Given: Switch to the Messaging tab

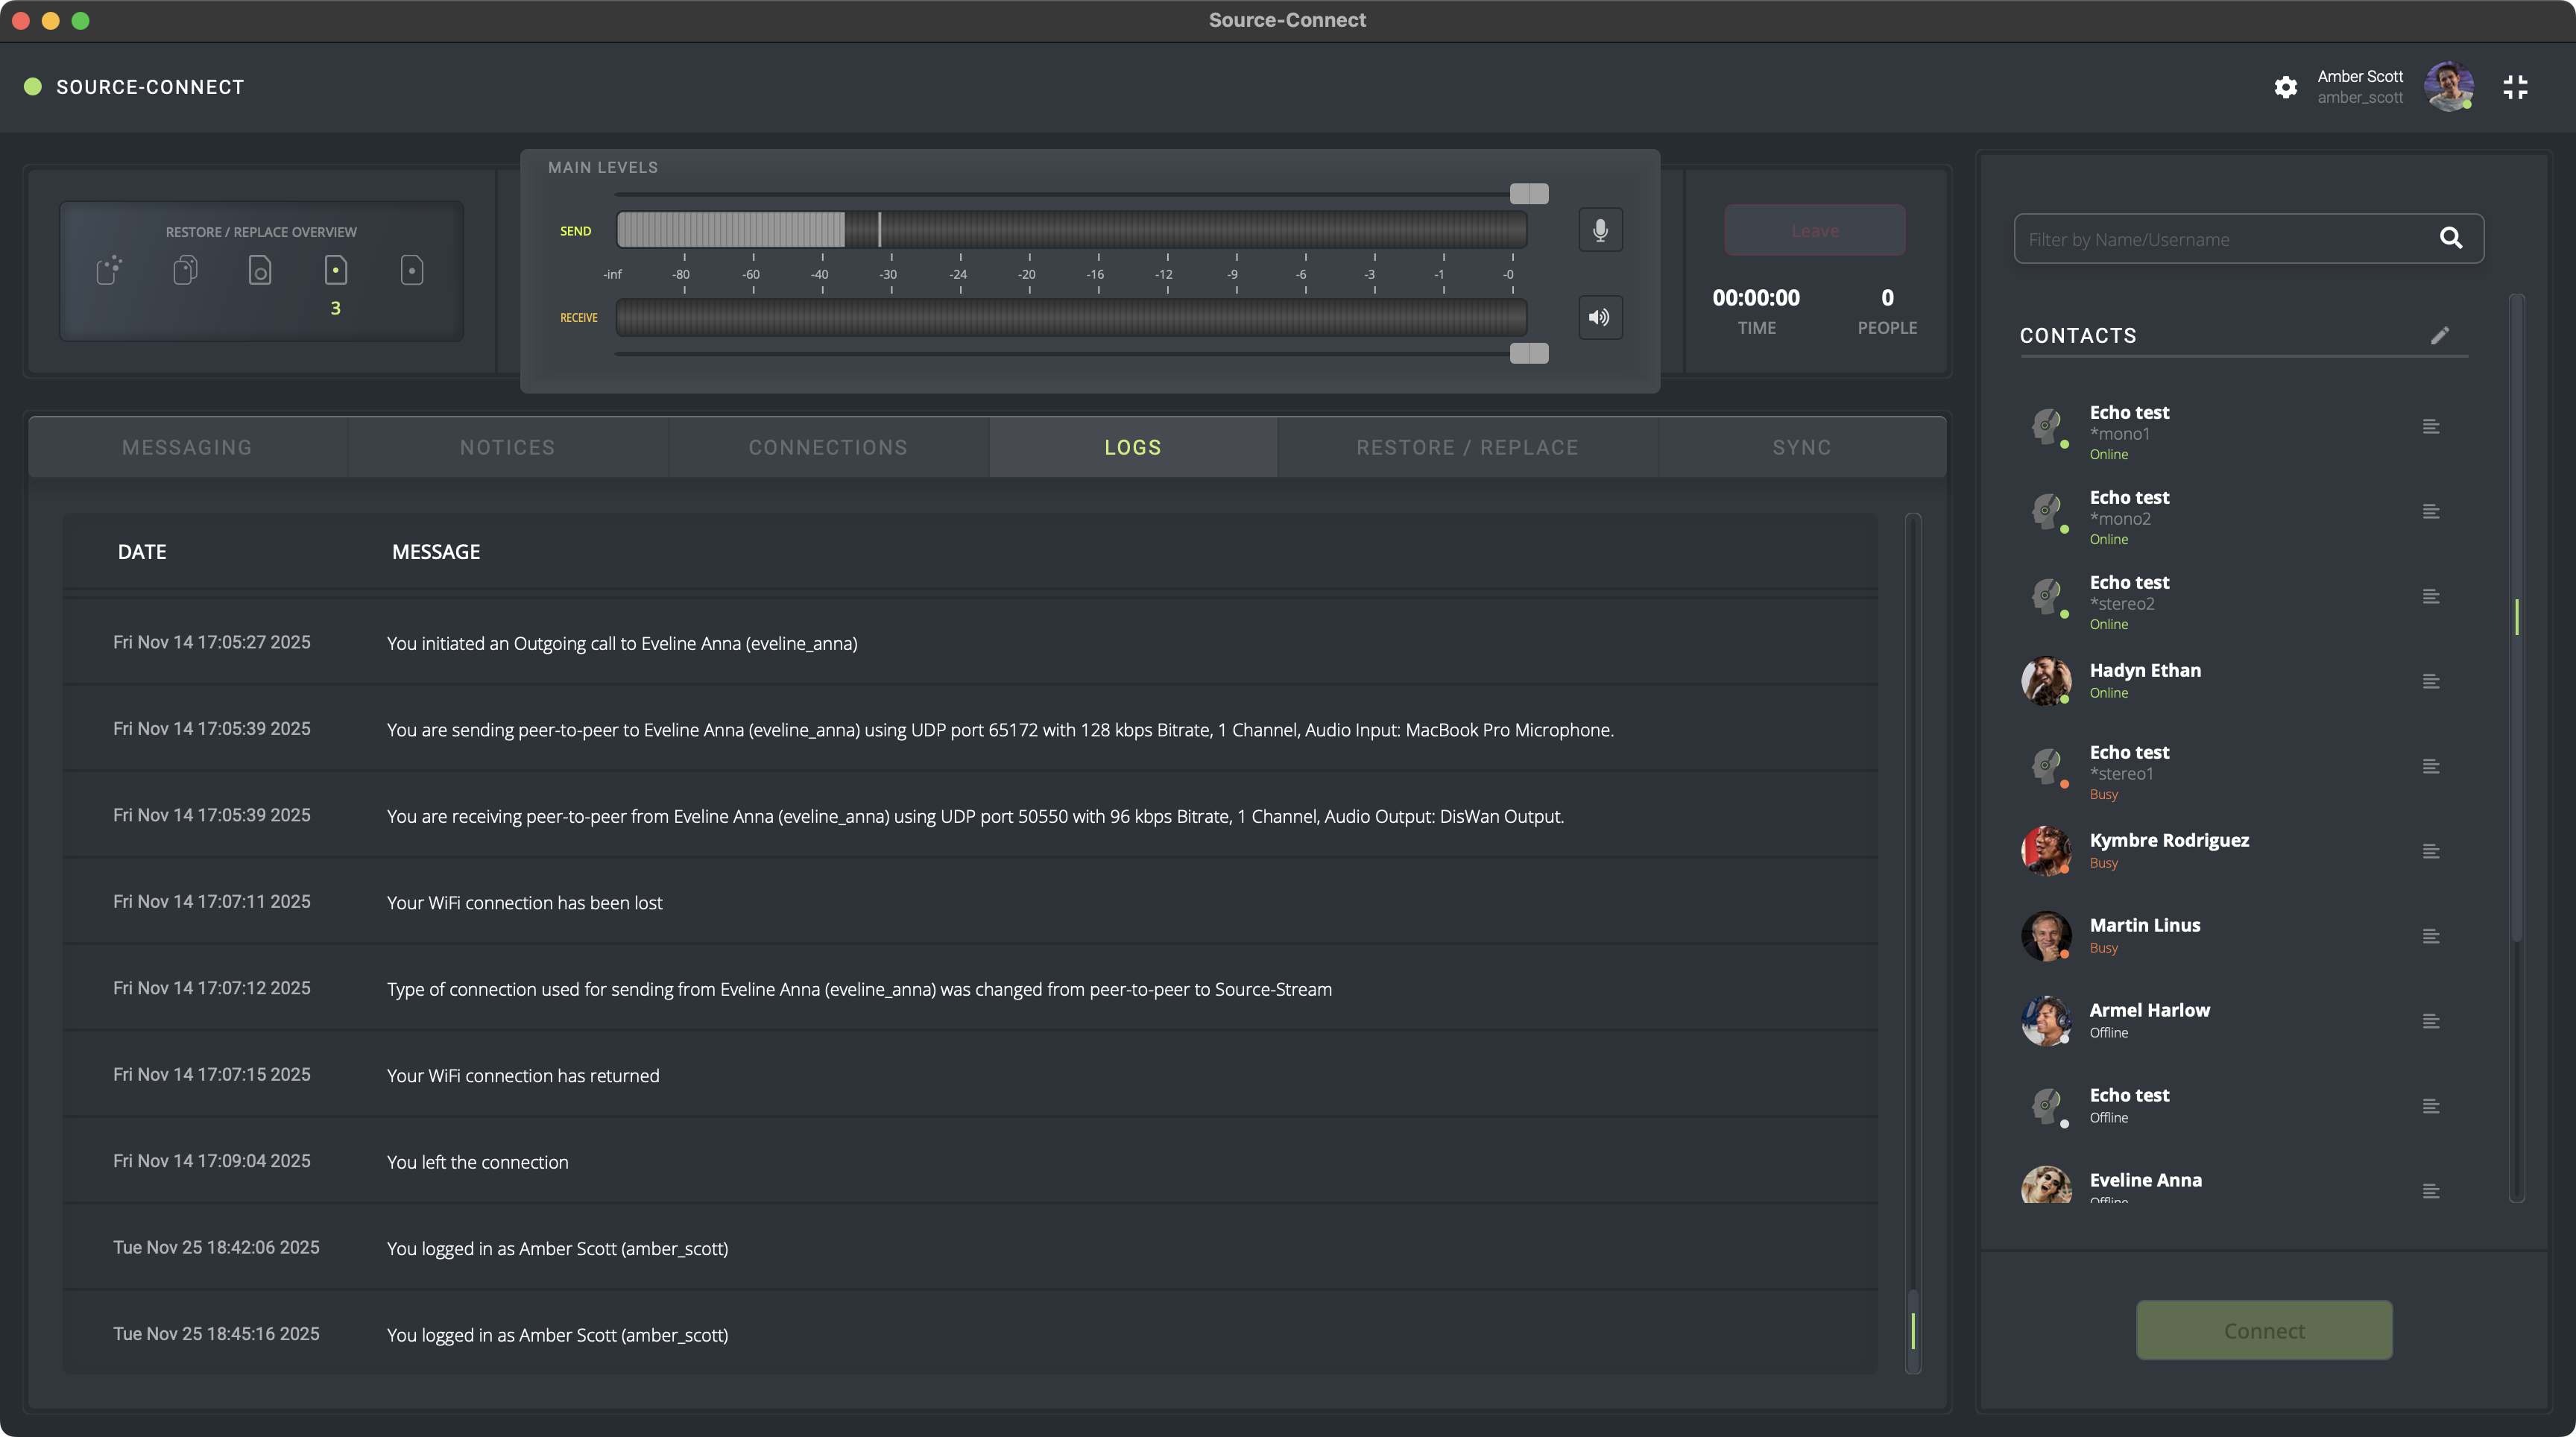Looking at the screenshot, I should click(187, 448).
